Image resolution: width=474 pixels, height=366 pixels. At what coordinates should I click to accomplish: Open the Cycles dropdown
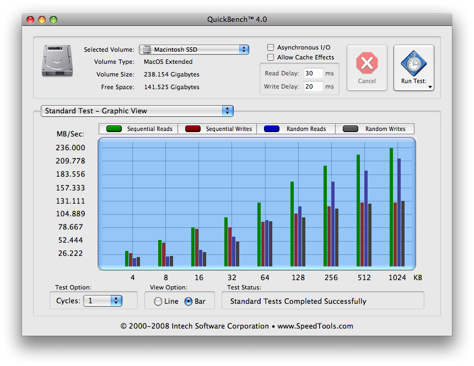pyautogui.click(x=103, y=301)
